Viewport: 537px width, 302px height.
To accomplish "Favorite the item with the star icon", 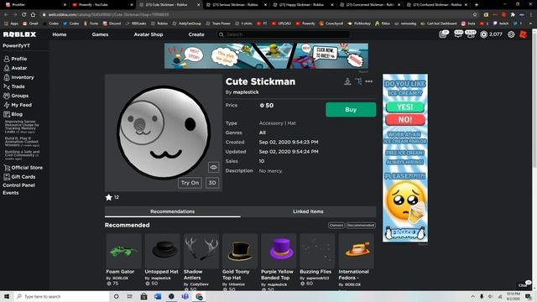I will [x=108, y=197].
